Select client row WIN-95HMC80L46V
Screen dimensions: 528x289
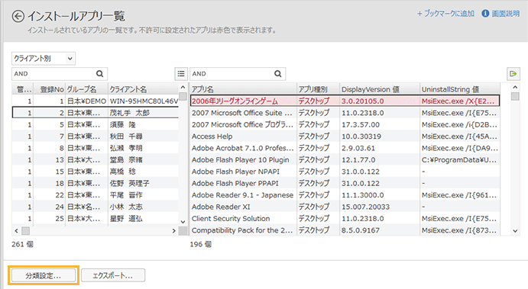[96, 101]
